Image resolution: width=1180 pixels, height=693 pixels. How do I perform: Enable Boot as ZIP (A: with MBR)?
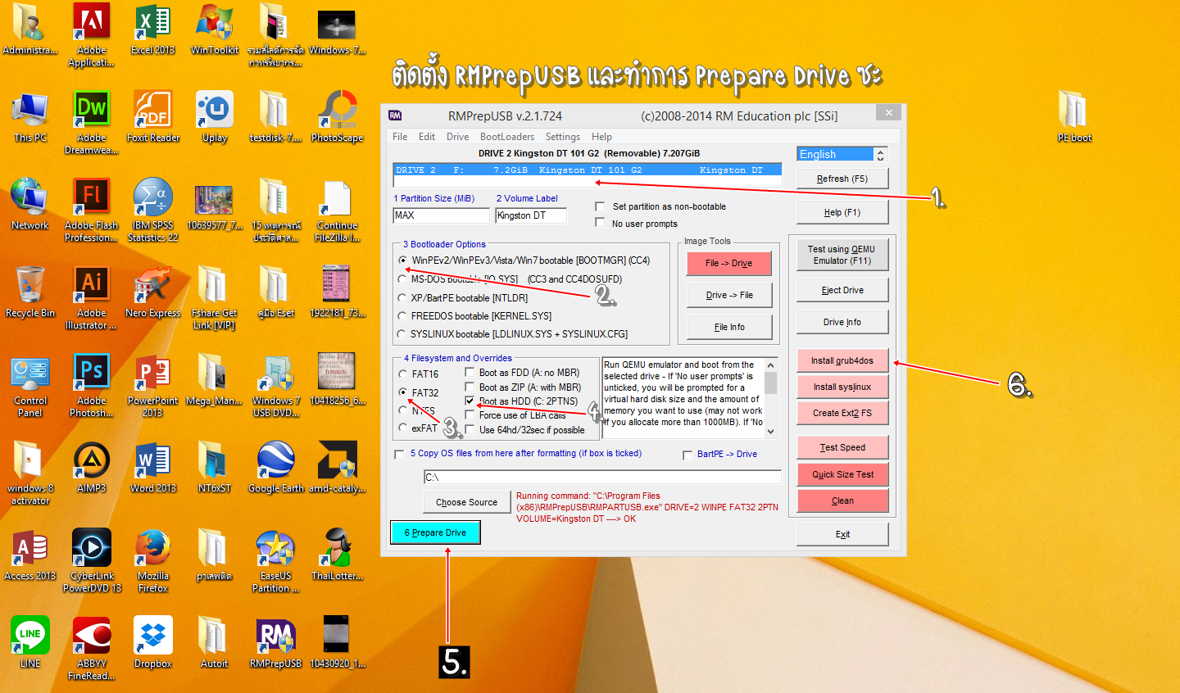tap(470, 387)
